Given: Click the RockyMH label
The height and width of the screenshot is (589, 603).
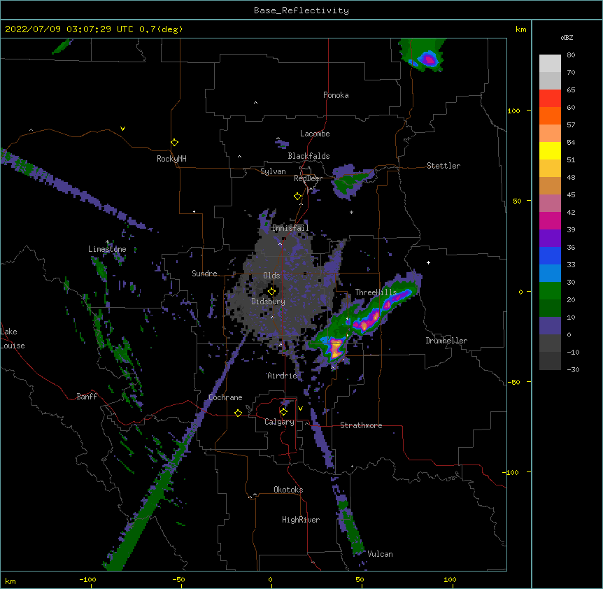Looking at the screenshot, I should (171, 159).
